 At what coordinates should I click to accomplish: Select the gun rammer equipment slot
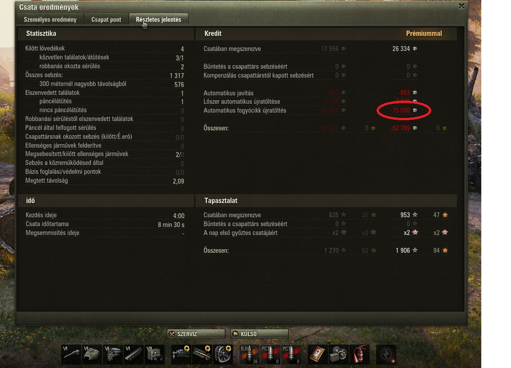click(202, 354)
